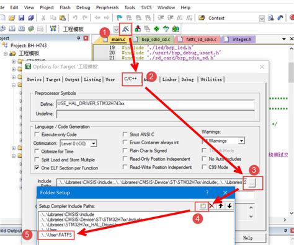Enable Plain Char is Signed checkbox
The height and width of the screenshot is (245, 294).
(x=125, y=150)
